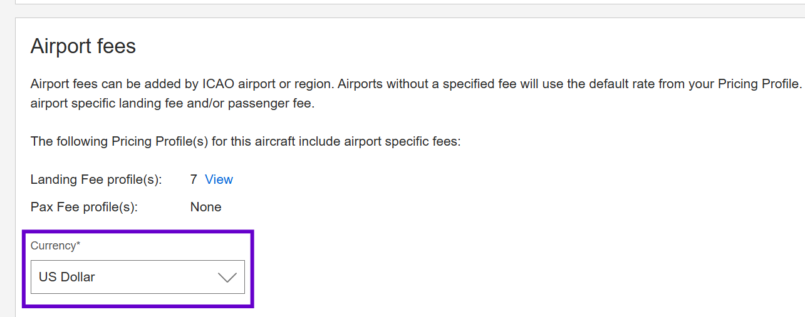Click the Landing Fee profile(s) label

click(96, 179)
